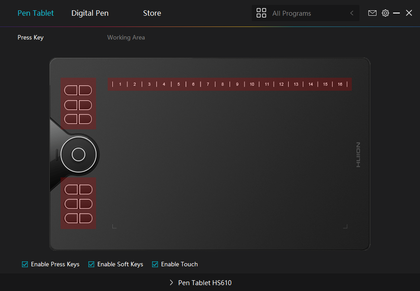
Task: Disable the Enable Press Keys checkbox
Action: click(x=25, y=264)
